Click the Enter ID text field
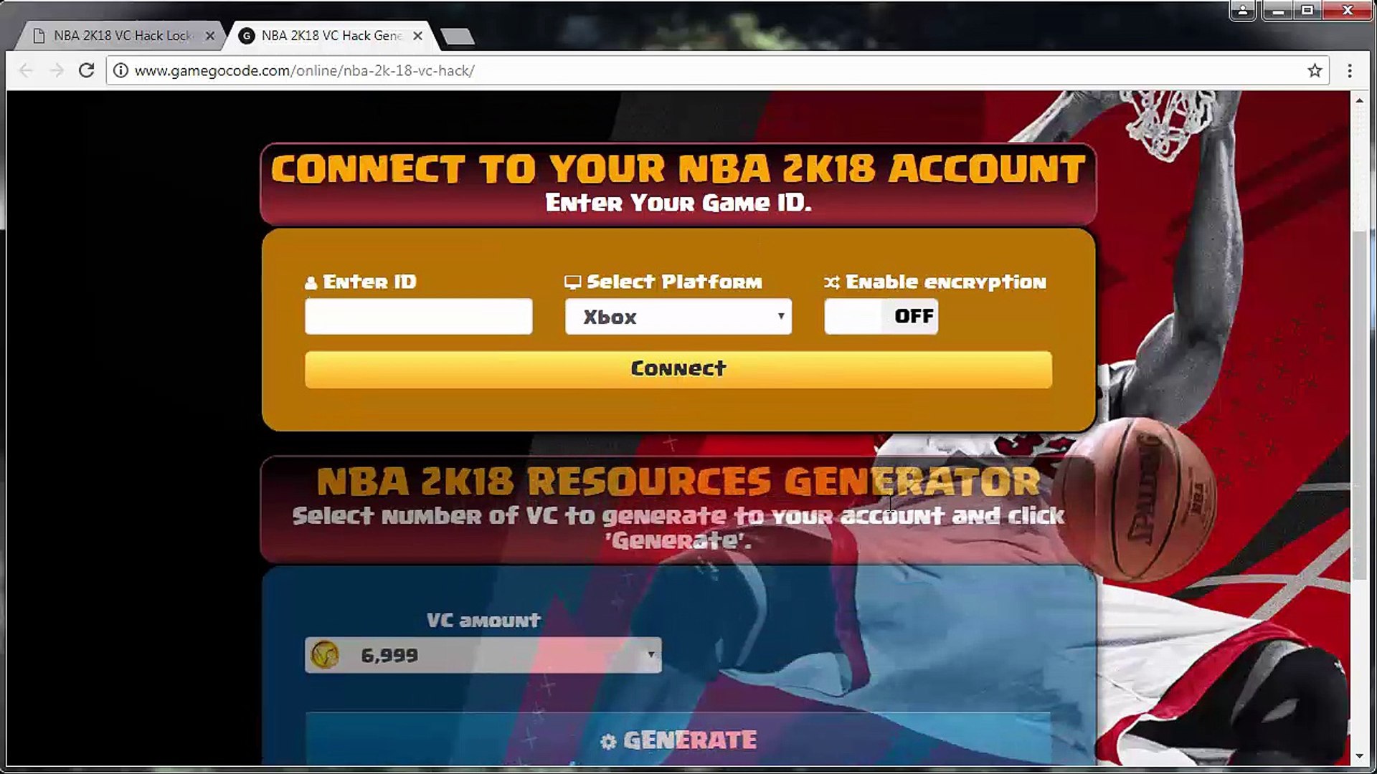 [418, 316]
